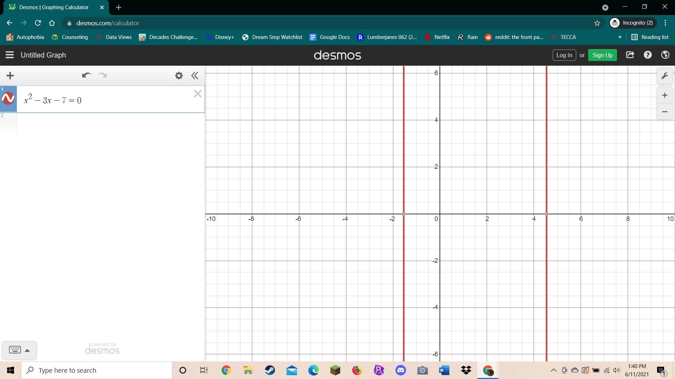Click the add item plus button
This screenshot has width=675, height=379.
pyautogui.click(x=10, y=75)
